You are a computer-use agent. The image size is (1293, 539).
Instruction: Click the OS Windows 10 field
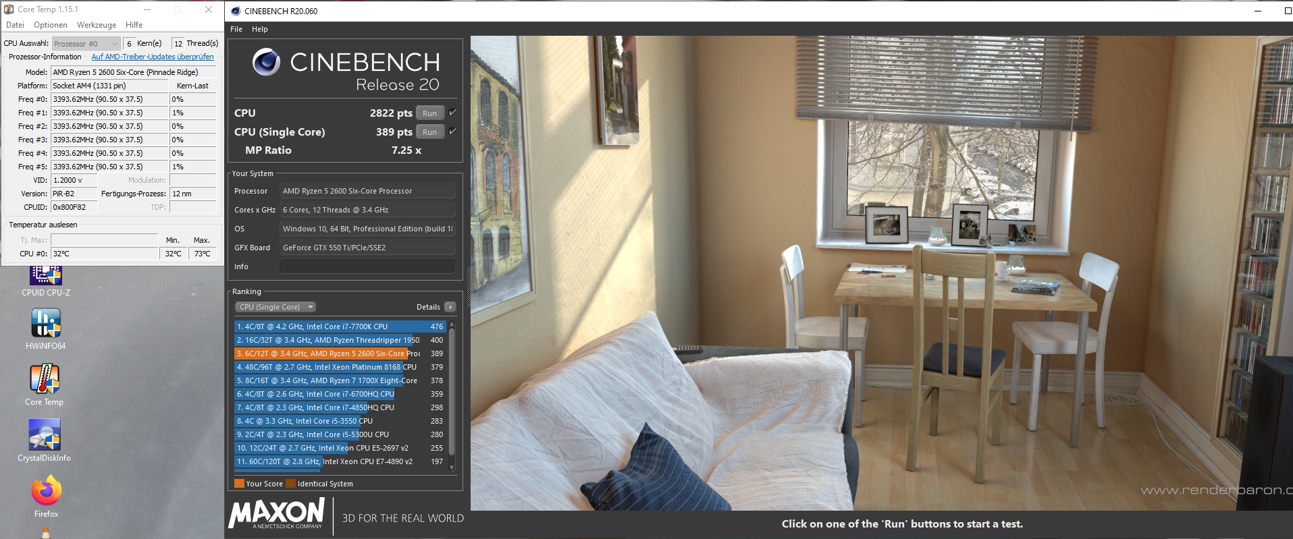[367, 229]
